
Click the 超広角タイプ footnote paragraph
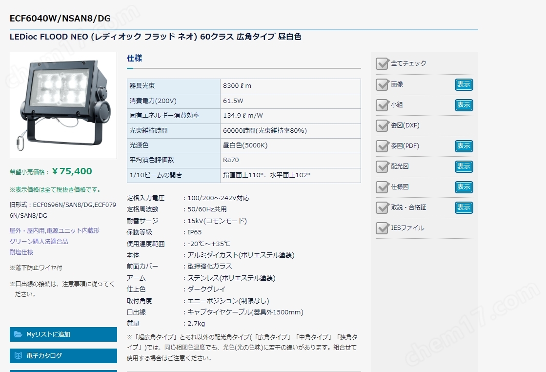[242, 348]
